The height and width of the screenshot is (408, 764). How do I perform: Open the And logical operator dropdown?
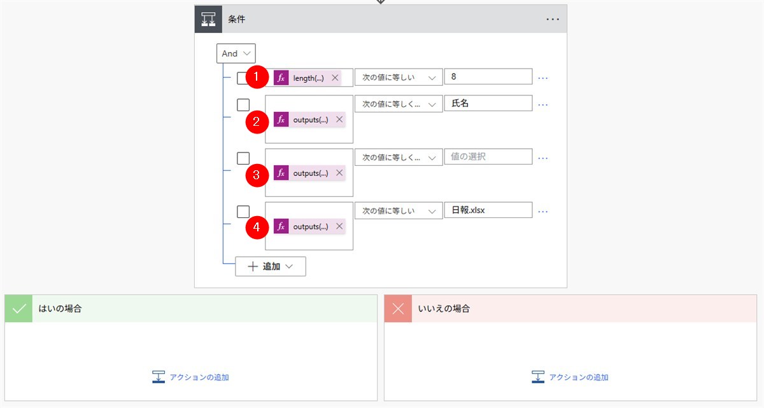pos(236,53)
